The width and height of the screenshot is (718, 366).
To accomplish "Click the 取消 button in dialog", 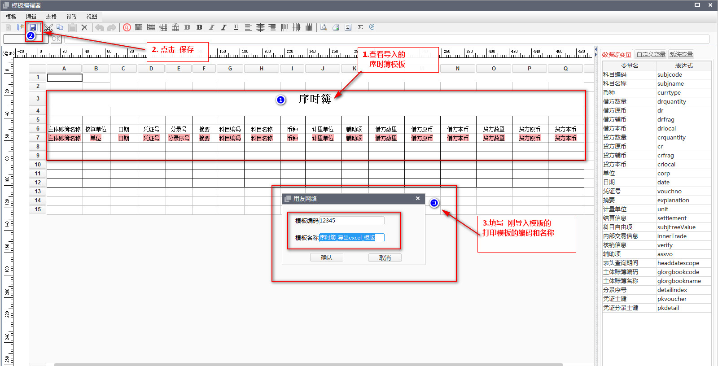I will 385,258.
